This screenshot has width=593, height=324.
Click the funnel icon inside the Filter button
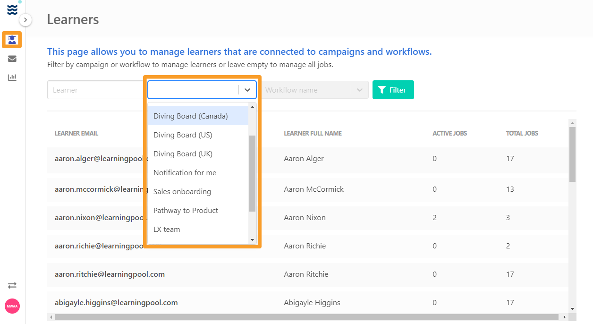381,89
